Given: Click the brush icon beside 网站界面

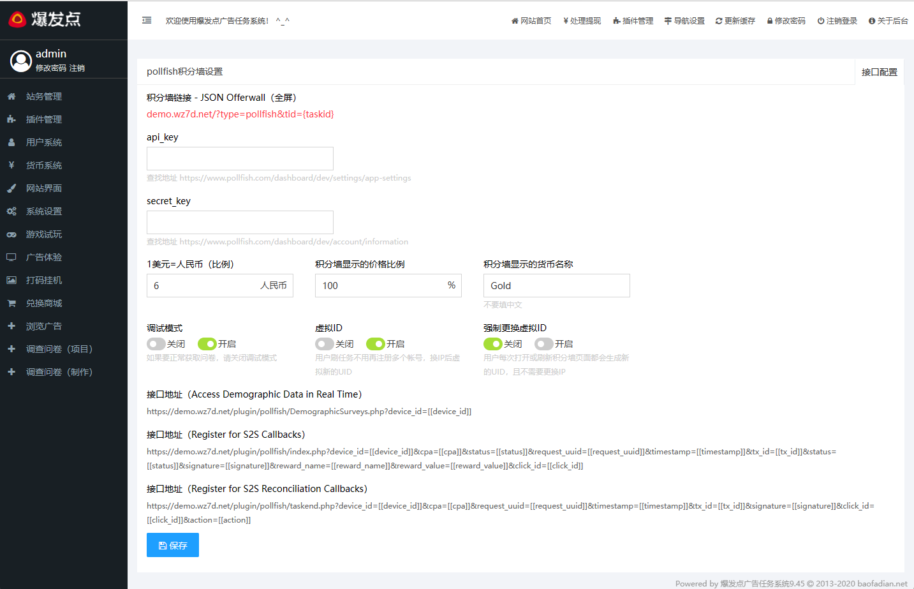Looking at the screenshot, I should pos(11,188).
